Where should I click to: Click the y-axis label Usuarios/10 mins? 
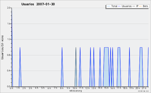point(2,47)
